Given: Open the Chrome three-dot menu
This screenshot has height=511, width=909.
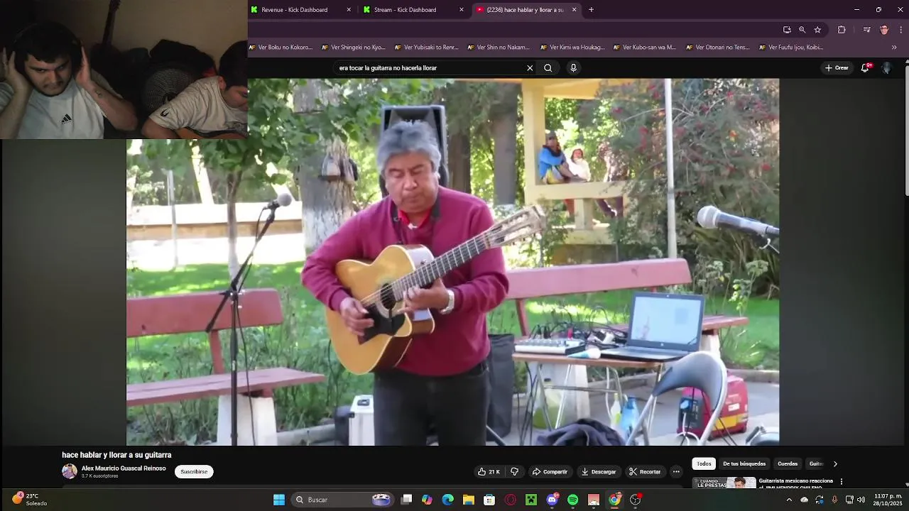Looking at the screenshot, I should click(x=901, y=30).
